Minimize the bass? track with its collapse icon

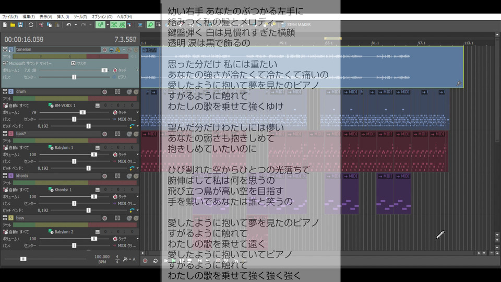point(5,134)
